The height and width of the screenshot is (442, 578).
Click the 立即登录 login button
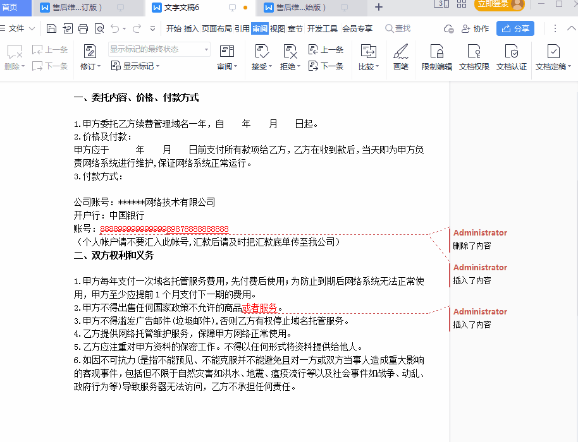(499, 4)
